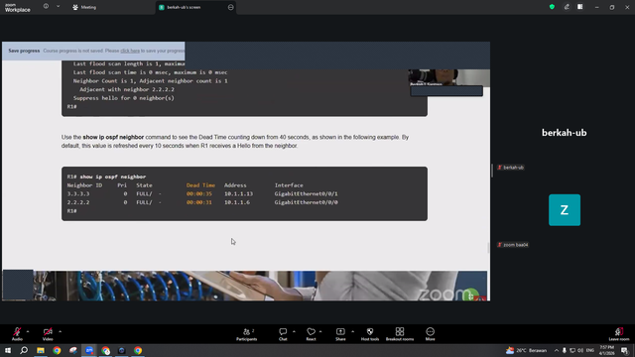Show hidden system tray icons chevron

coord(557,350)
